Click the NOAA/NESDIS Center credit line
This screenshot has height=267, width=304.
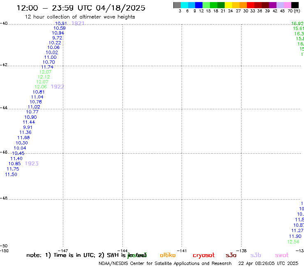point(165,264)
